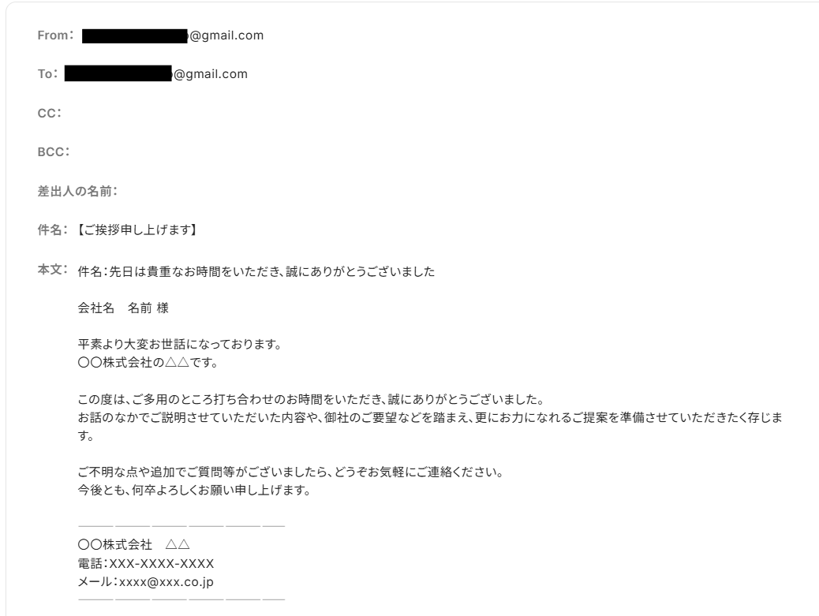The width and height of the screenshot is (819, 616).
Task: Click the sentence starting お話のなかでご説明
Action: [430, 427]
